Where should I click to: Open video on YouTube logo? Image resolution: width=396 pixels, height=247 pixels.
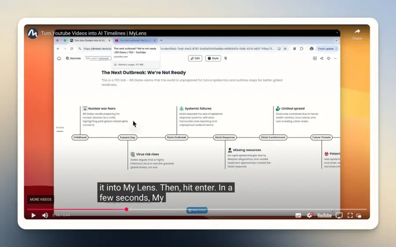tap(324, 215)
